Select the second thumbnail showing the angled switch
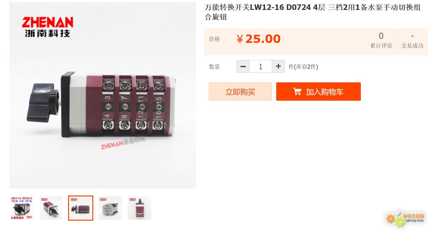Image resolution: width=428 pixels, height=230 pixels. coord(51,208)
